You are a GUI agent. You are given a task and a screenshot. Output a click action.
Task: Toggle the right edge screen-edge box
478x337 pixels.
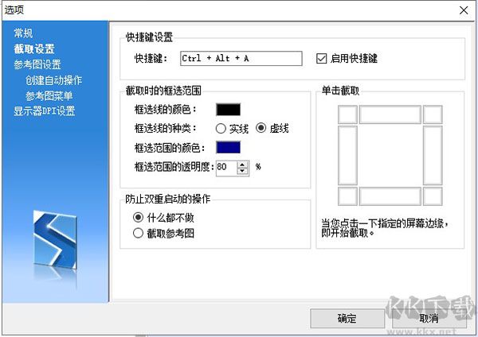[x=433, y=156]
